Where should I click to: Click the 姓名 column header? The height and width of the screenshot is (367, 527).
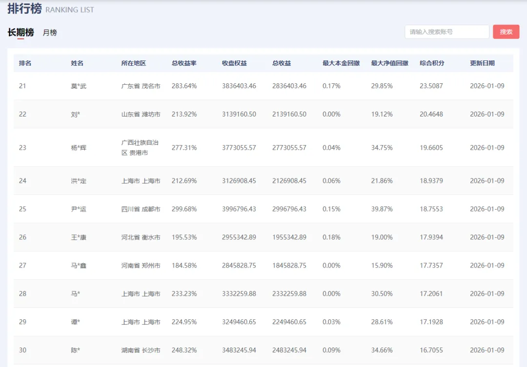[77, 63]
